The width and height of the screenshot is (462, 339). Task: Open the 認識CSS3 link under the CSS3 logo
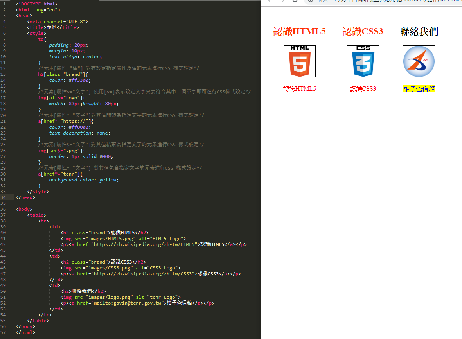point(363,89)
